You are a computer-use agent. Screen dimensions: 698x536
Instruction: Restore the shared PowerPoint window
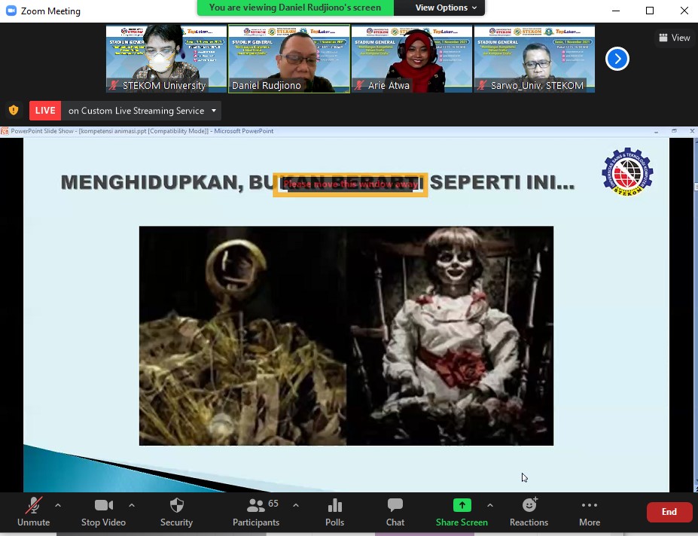point(675,131)
